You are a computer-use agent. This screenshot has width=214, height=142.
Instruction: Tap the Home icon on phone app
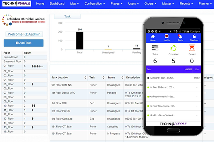pos(153,37)
